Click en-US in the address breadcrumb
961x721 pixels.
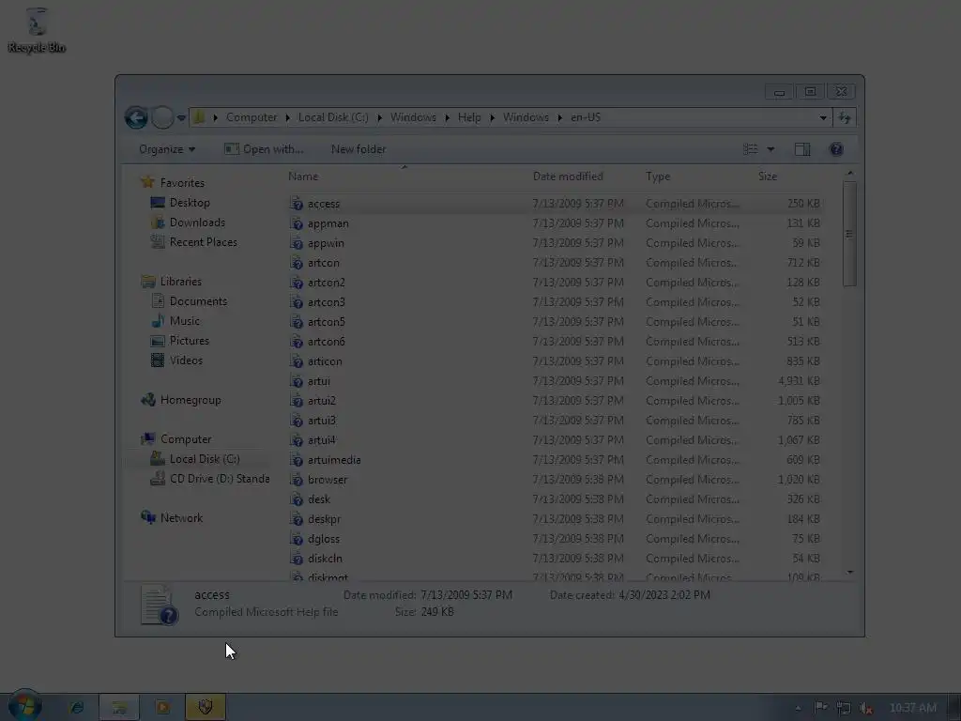pos(586,117)
